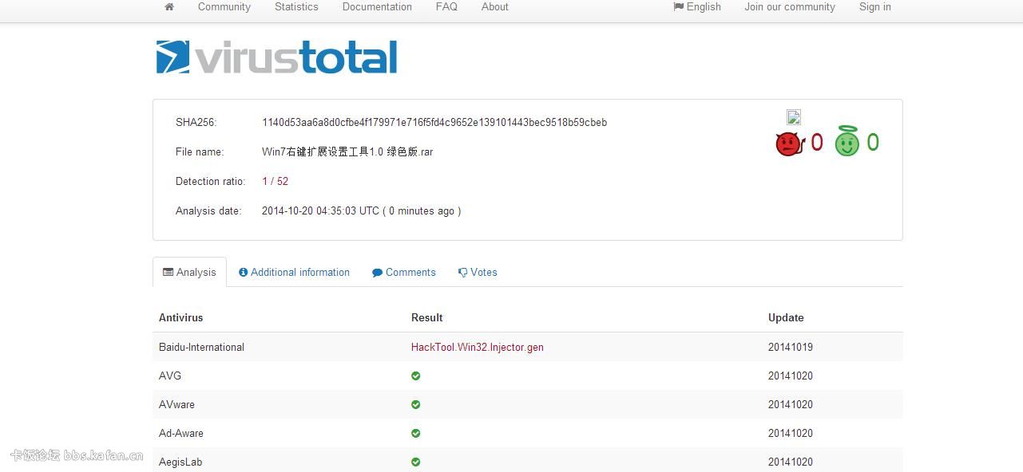Open the Statistics menu

tap(296, 7)
